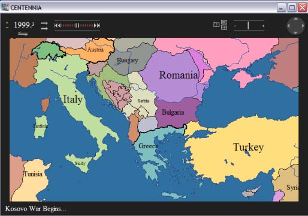308x216 pixels.
Task: Click the Romania label on the map
Action: click(x=179, y=75)
